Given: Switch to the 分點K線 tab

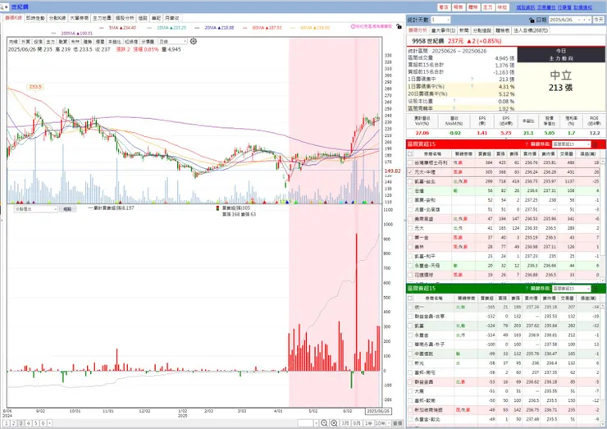Looking at the screenshot, I should [57, 18].
